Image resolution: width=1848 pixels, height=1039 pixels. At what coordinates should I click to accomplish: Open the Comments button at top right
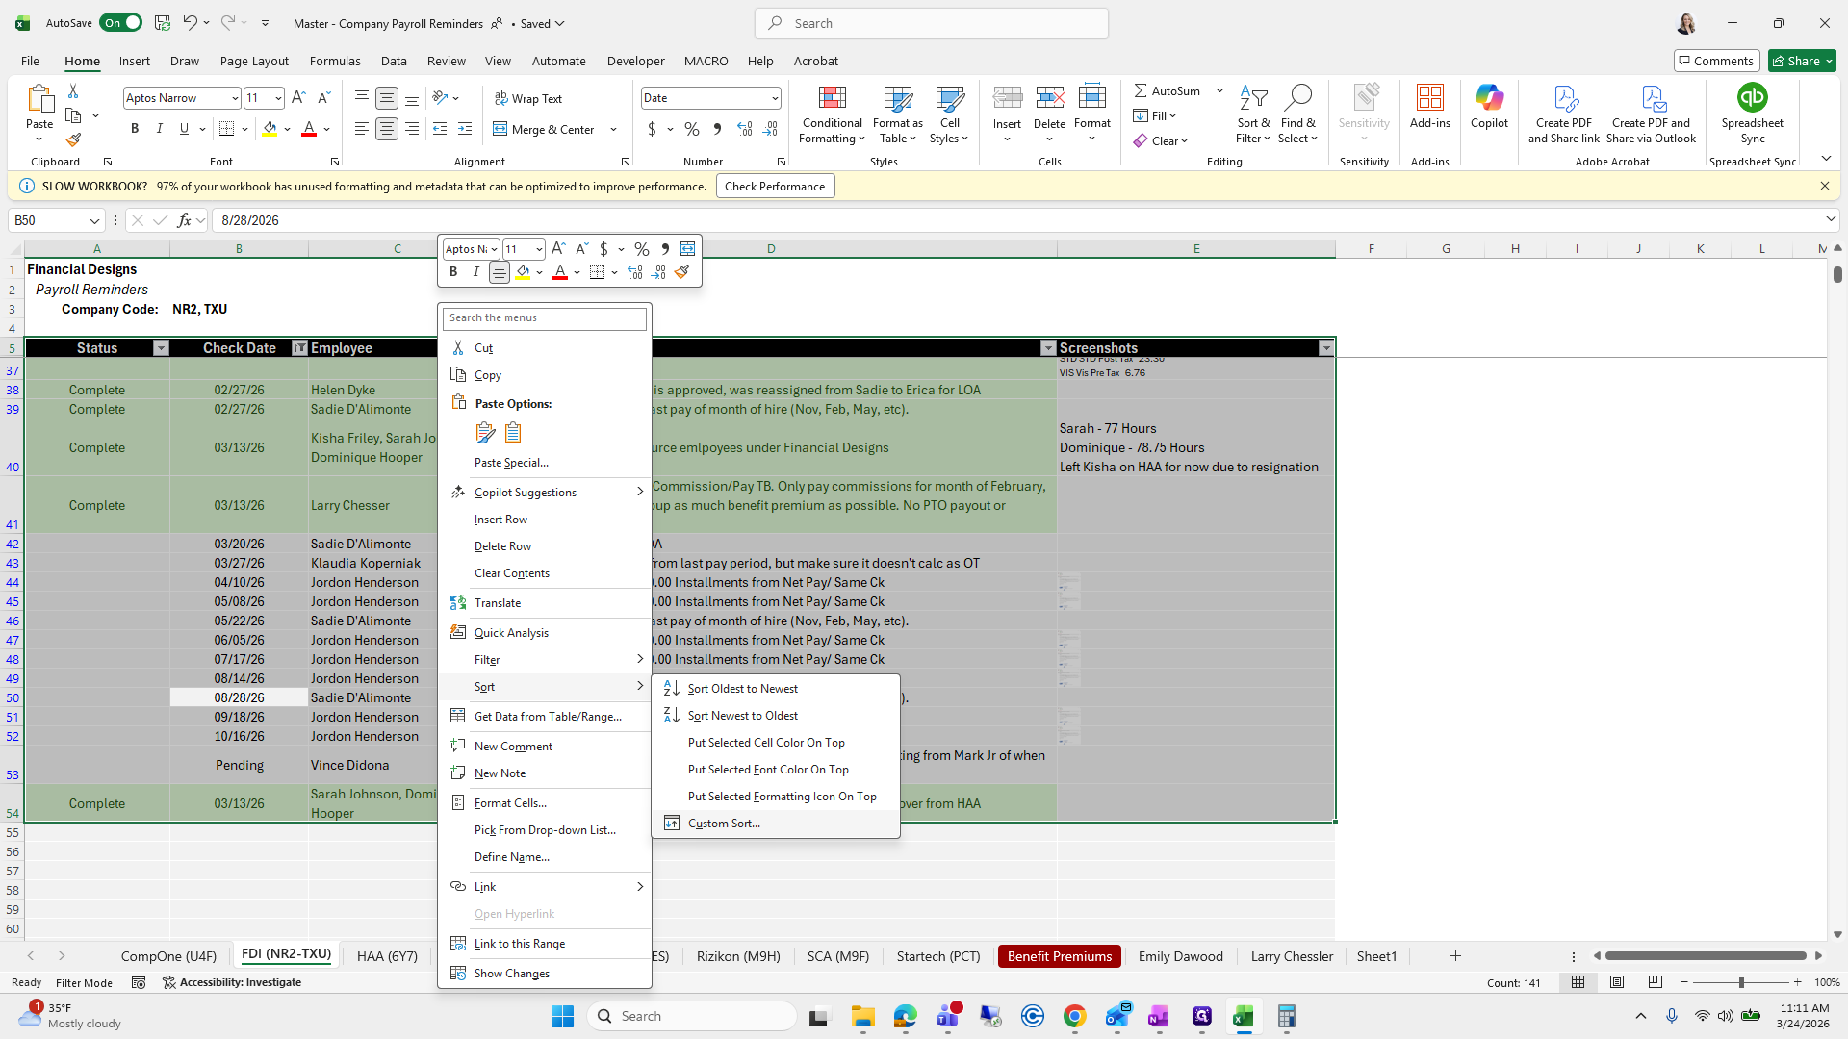coord(1716,61)
